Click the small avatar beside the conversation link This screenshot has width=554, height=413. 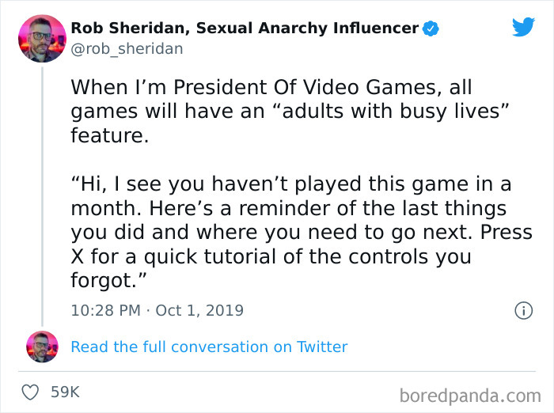coord(42,347)
